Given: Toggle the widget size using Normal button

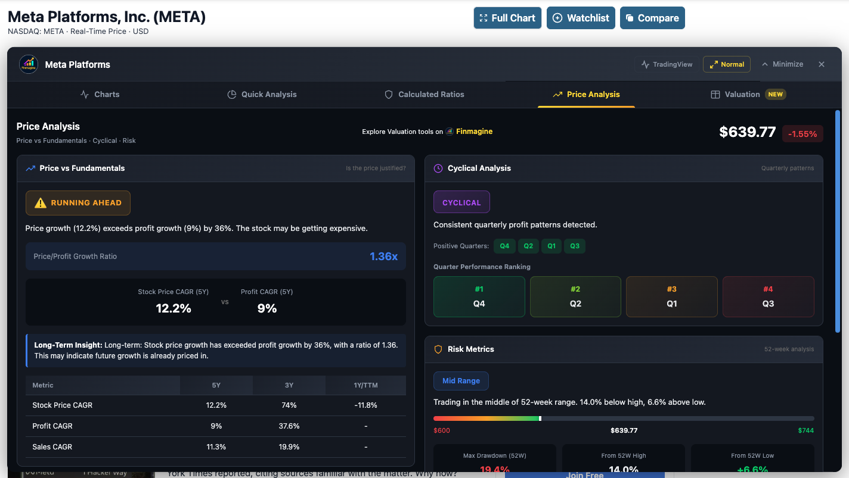Looking at the screenshot, I should click(x=726, y=64).
